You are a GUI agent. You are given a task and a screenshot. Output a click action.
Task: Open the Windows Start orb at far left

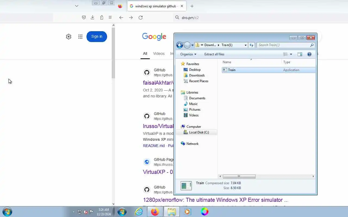click(7, 212)
